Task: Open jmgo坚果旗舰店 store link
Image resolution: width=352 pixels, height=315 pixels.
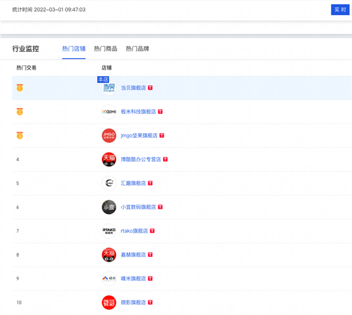Action: [139, 136]
